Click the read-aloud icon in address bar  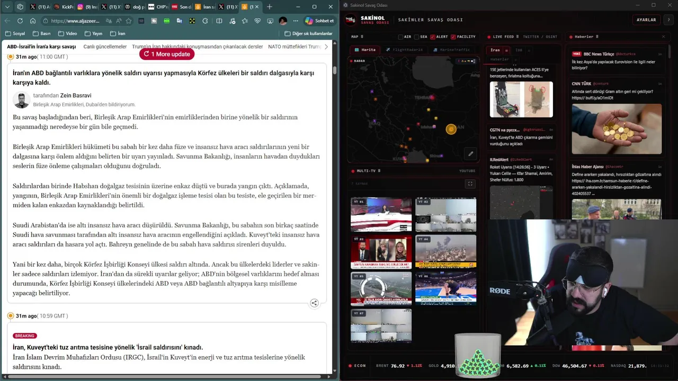click(118, 21)
